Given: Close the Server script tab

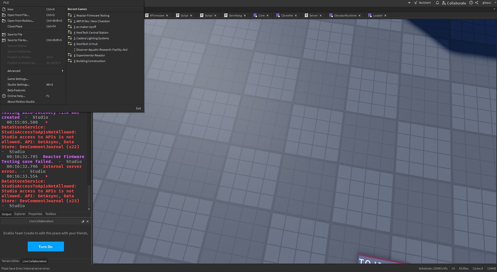Looking at the screenshot, I should 321,15.
